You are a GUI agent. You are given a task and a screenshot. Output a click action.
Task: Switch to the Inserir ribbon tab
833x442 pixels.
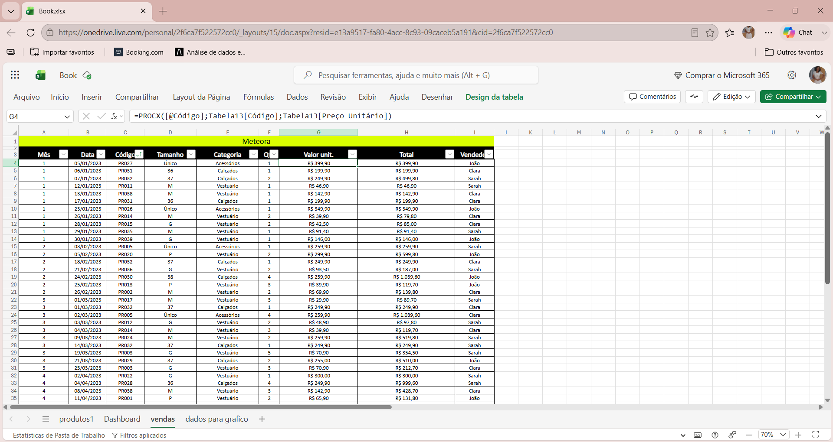pos(92,97)
